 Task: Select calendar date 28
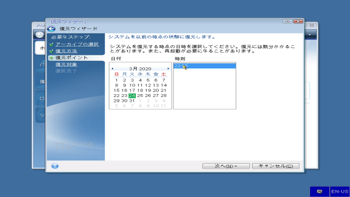[164, 96]
